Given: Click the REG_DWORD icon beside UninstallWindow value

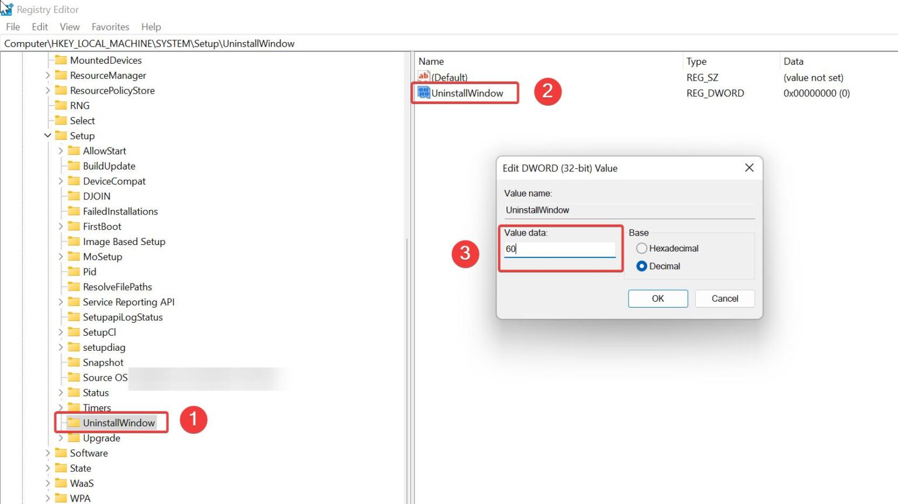Looking at the screenshot, I should [x=423, y=92].
